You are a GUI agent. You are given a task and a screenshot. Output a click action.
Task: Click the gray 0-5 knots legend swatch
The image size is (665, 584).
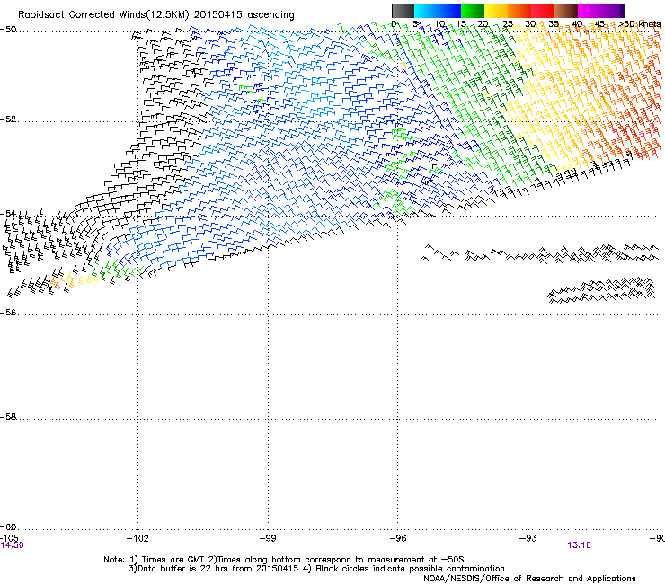403,11
